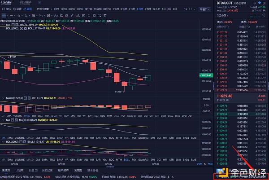Switch to the ETH/USDT pair tab
269x180 pixels.
[25, 3]
